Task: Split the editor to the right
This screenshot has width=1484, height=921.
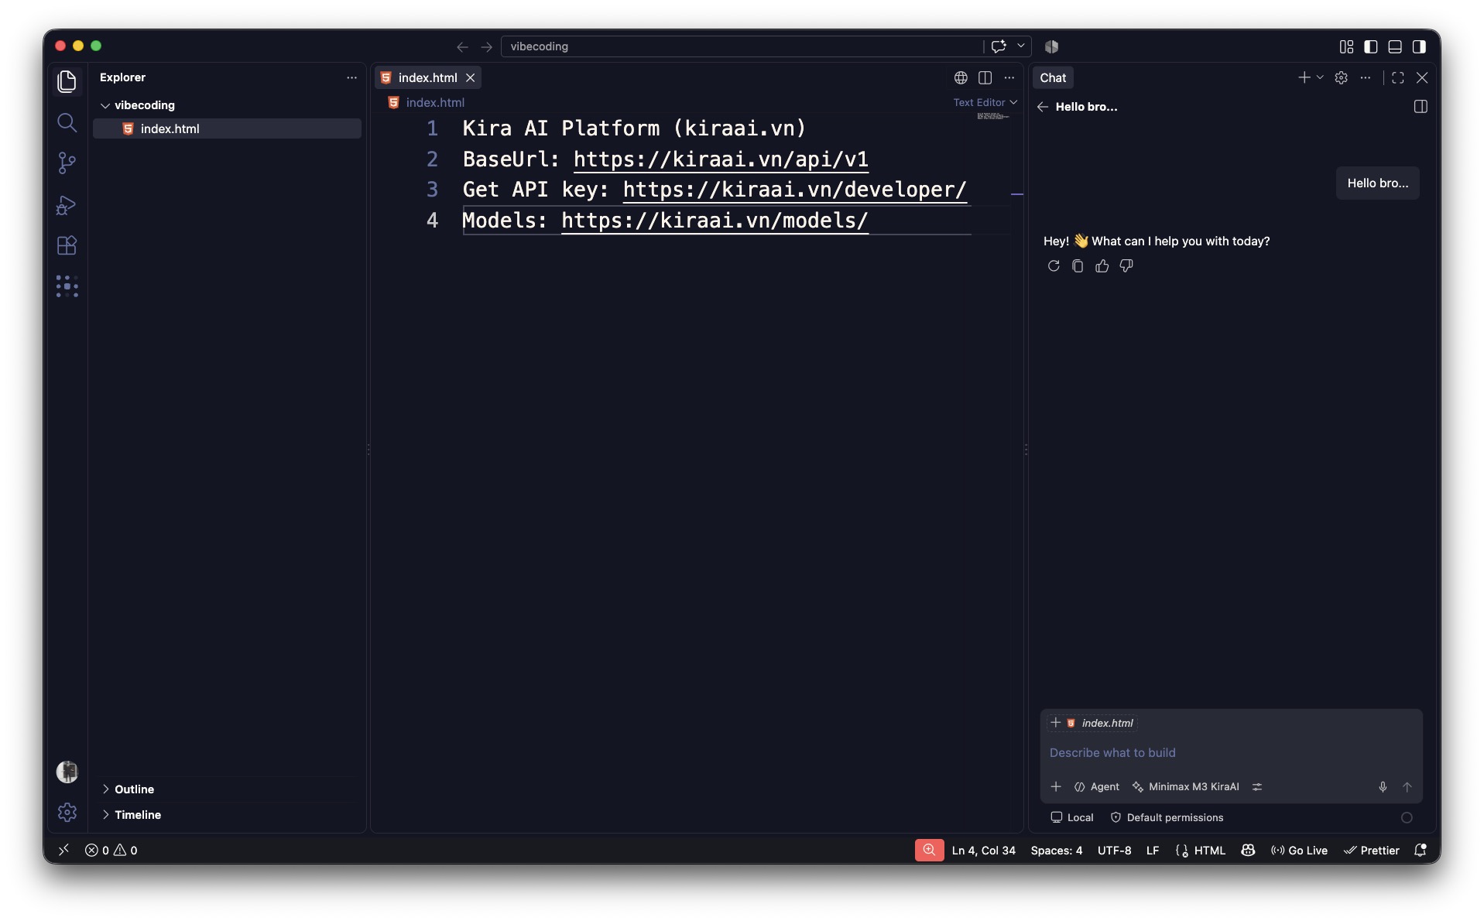Action: [985, 77]
